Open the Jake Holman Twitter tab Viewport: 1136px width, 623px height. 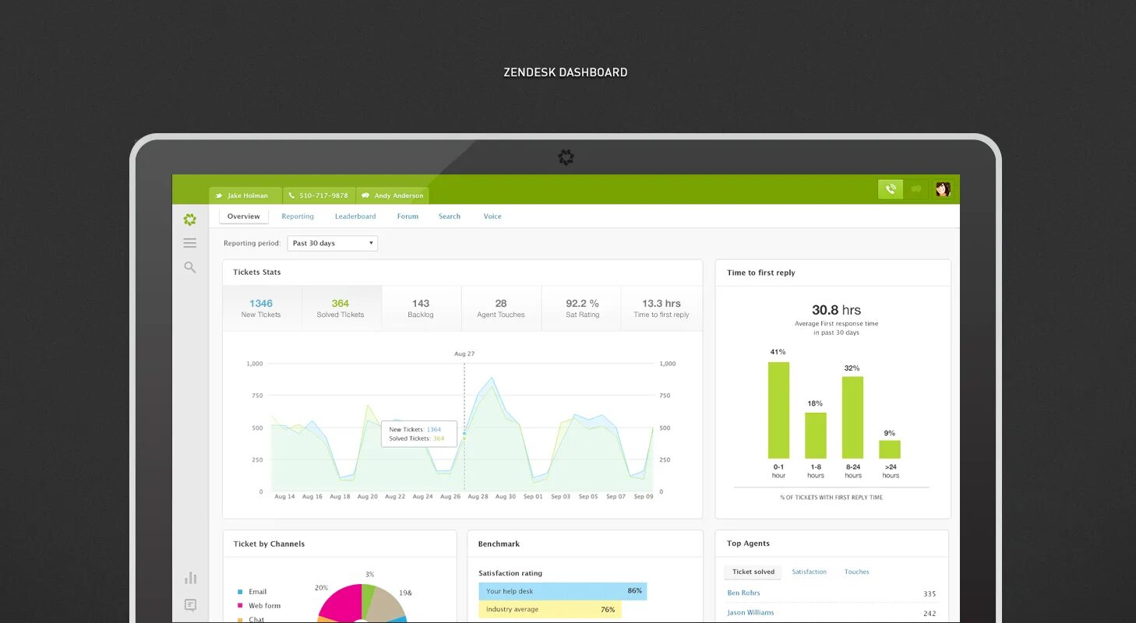[x=245, y=195]
